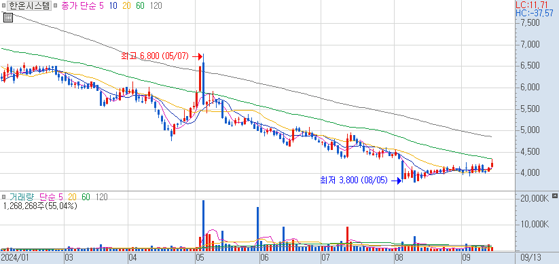Select the volume 단순 5 average label
This screenshot has width=559, height=264.
(x=52, y=197)
